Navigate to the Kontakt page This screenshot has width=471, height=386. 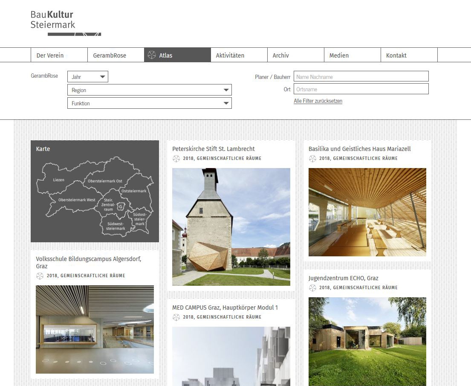(x=396, y=55)
